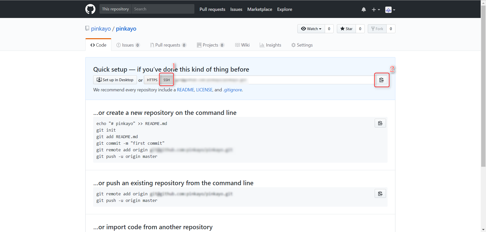Image resolution: width=486 pixels, height=232 pixels.
Task: Click the page vertical scrollbar thumb
Action: [x=483, y=86]
